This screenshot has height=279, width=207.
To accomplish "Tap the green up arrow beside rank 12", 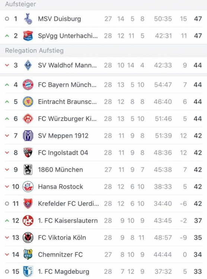I will [x=7, y=221].
